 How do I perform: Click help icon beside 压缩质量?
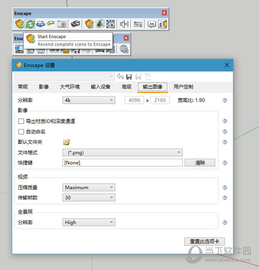tap(225, 187)
